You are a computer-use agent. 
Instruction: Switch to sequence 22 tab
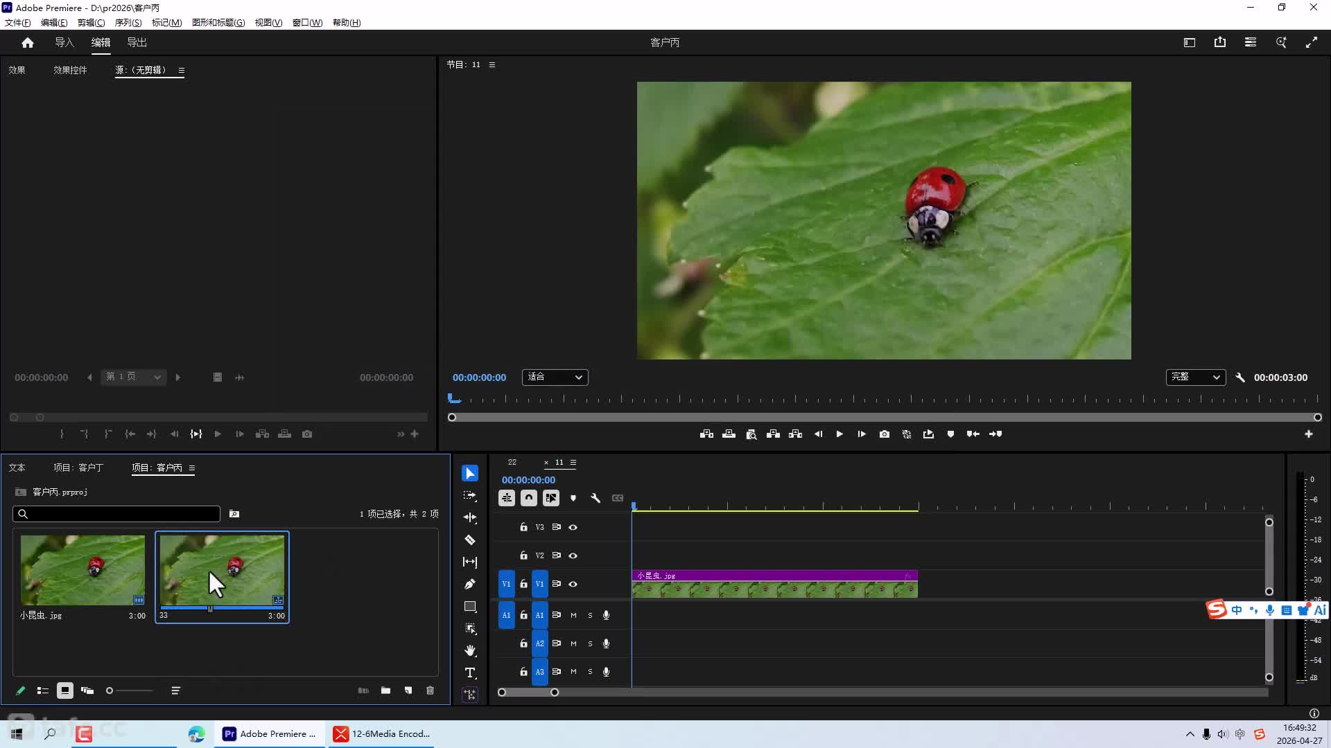coord(512,463)
